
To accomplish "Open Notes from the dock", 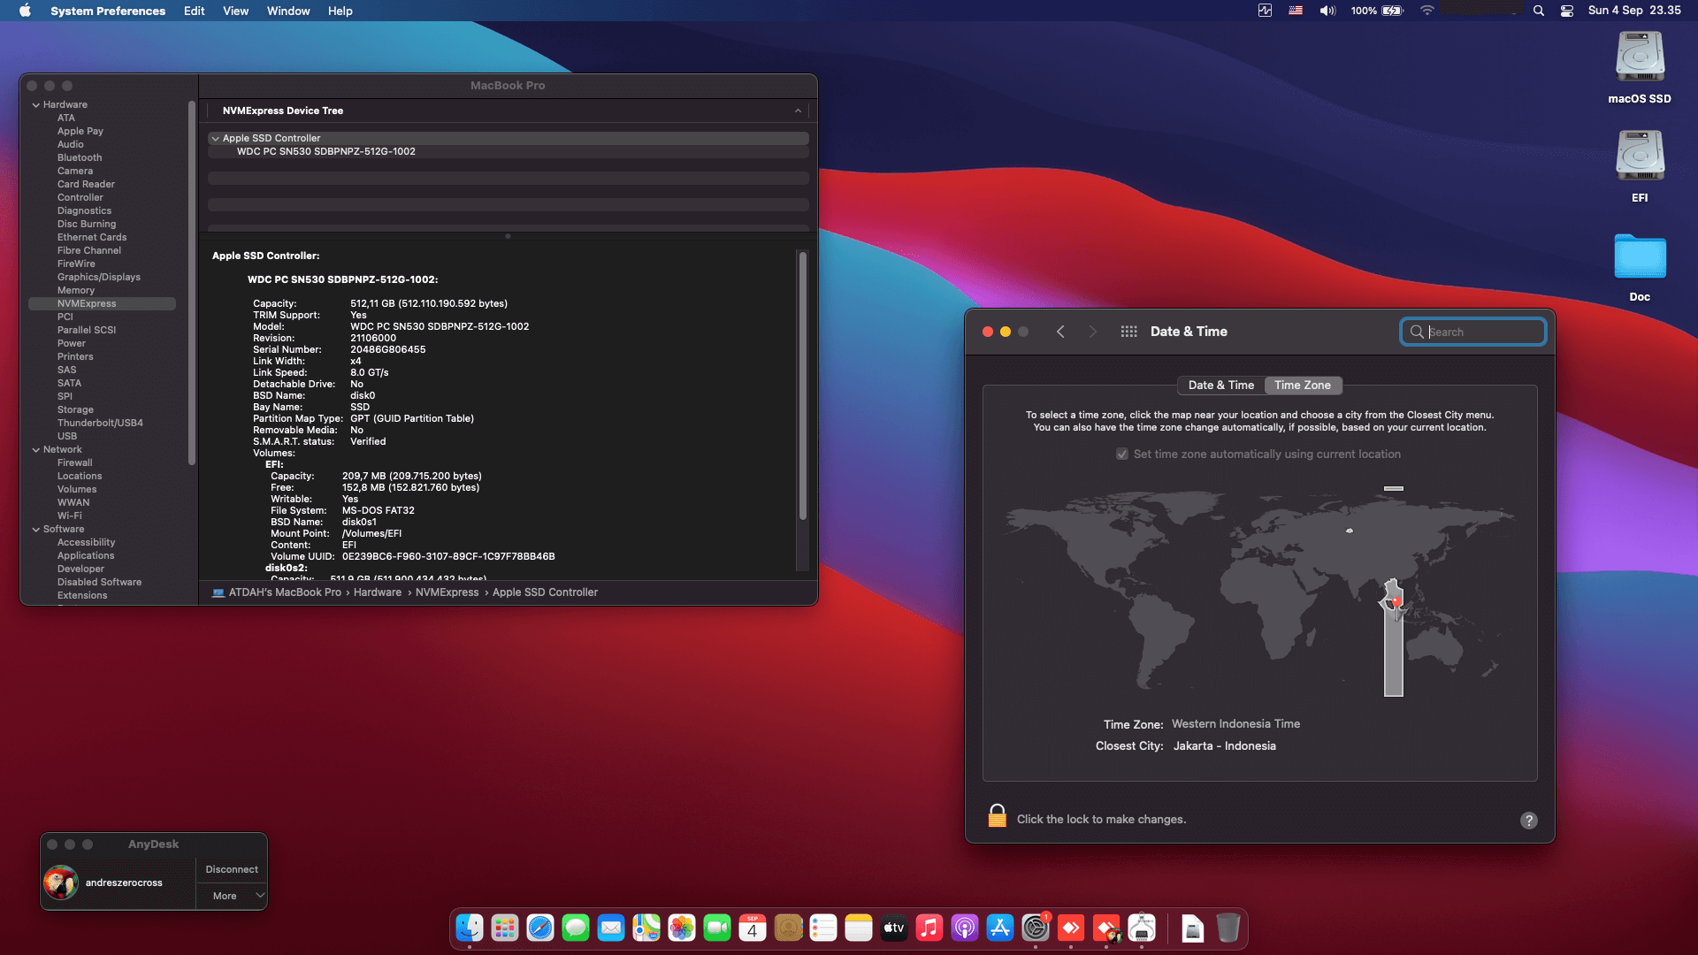I will (859, 928).
